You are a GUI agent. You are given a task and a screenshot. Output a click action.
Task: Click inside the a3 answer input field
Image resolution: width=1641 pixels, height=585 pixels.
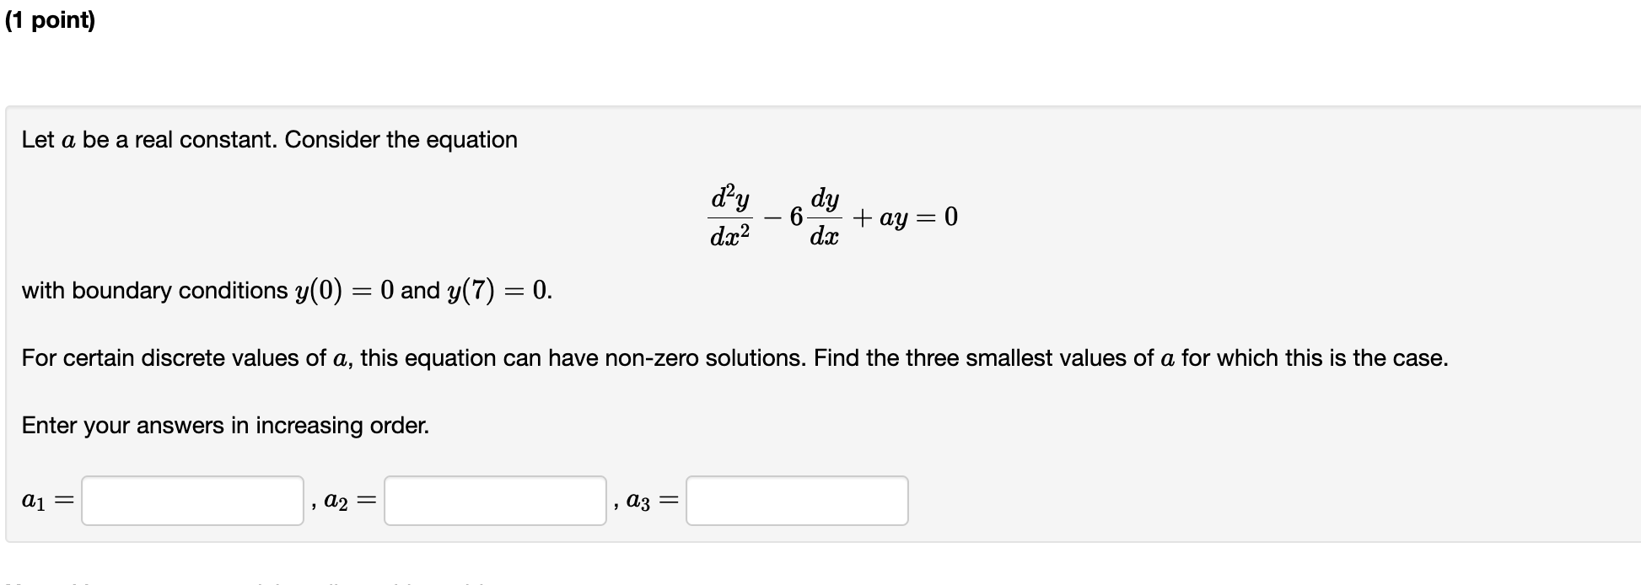(x=797, y=501)
